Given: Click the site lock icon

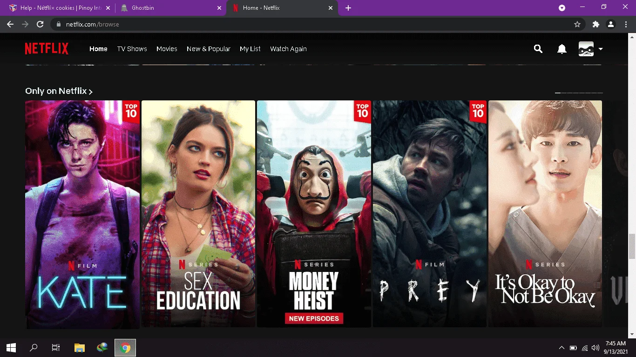Looking at the screenshot, I should [59, 24].
